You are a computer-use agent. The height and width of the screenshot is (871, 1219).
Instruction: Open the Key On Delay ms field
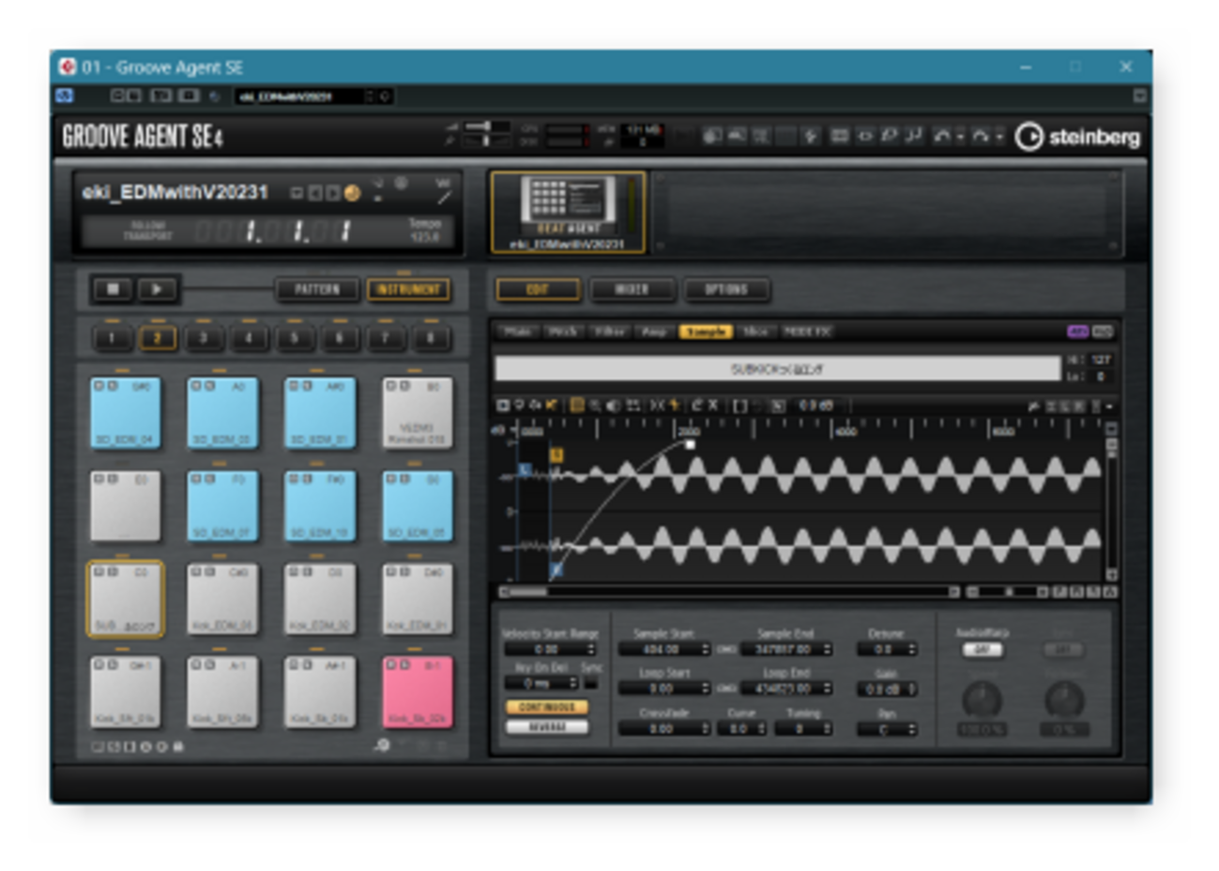tap(542, 683)
